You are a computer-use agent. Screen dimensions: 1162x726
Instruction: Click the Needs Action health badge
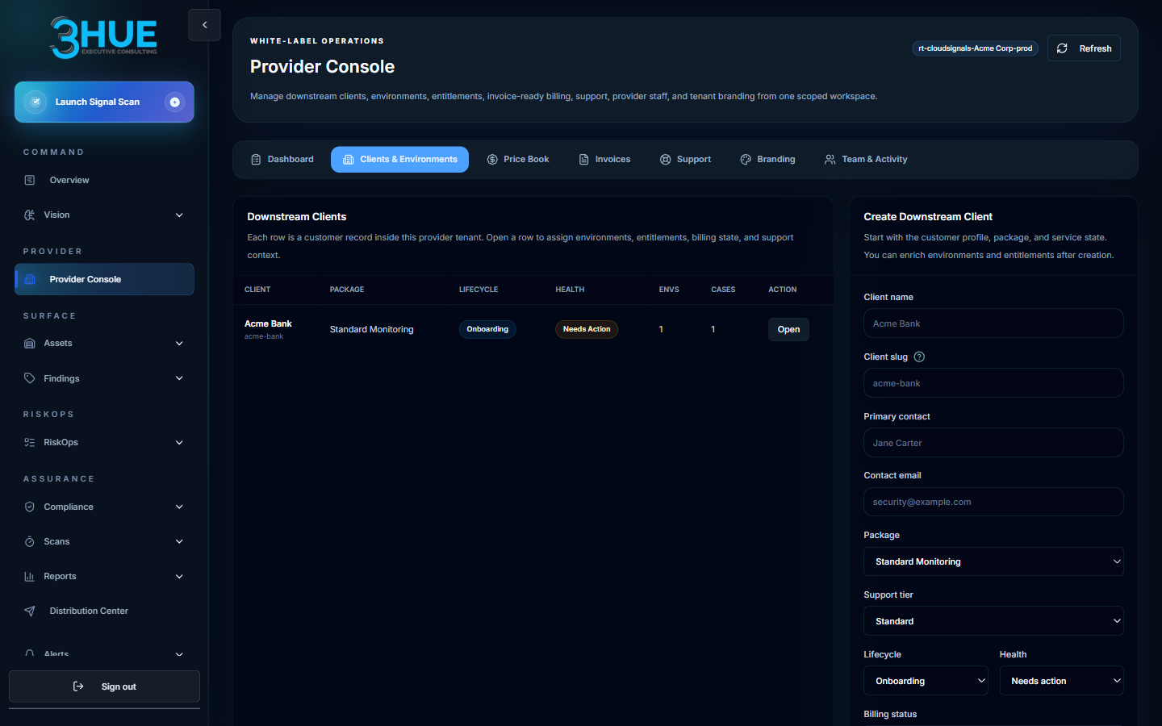(x=587, y=329)
